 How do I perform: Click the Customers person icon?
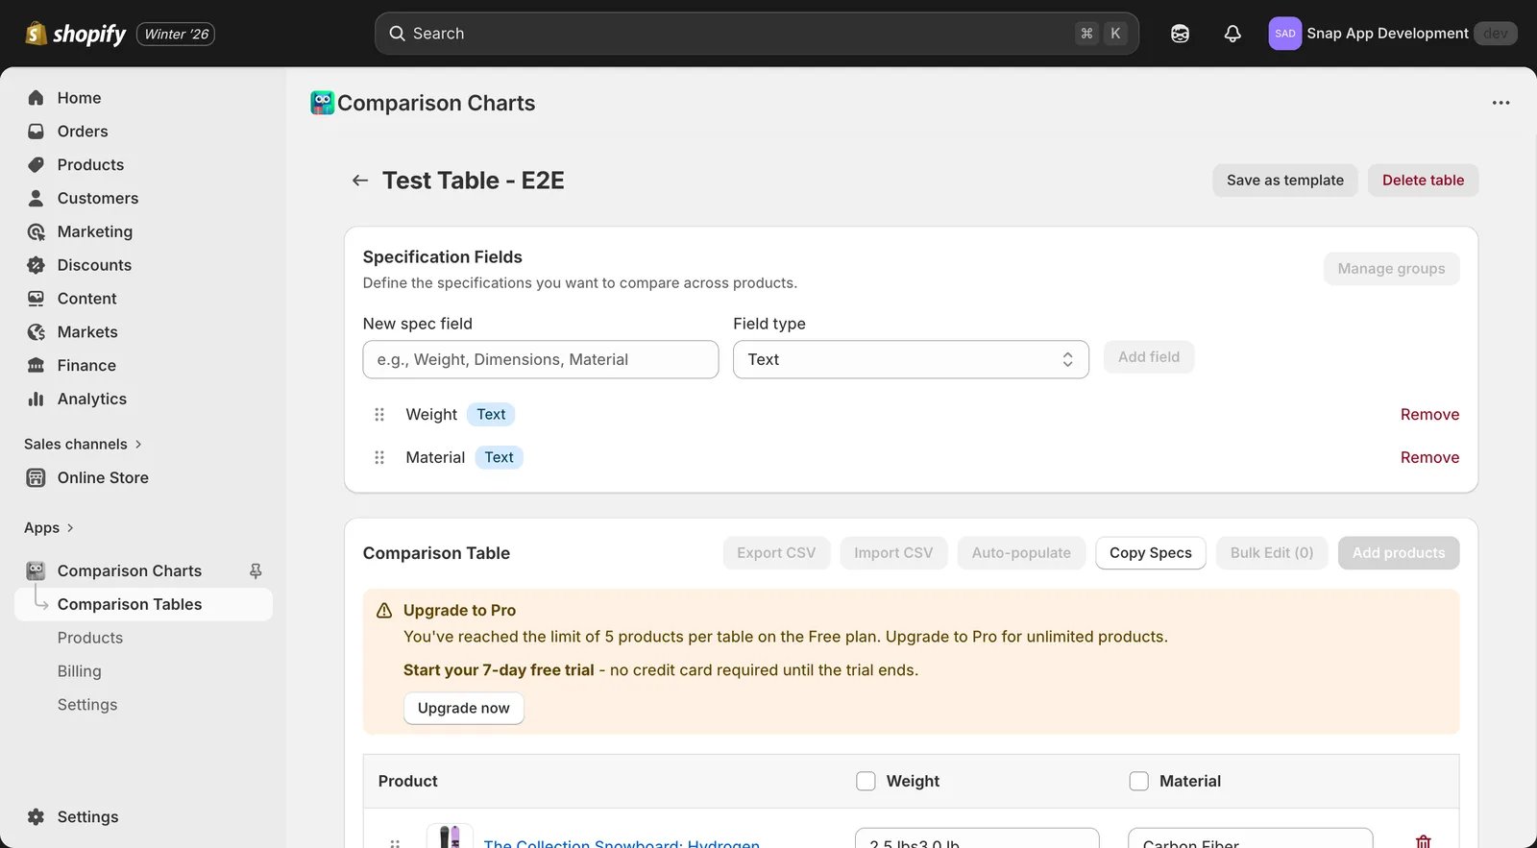(x=36, y=199)
